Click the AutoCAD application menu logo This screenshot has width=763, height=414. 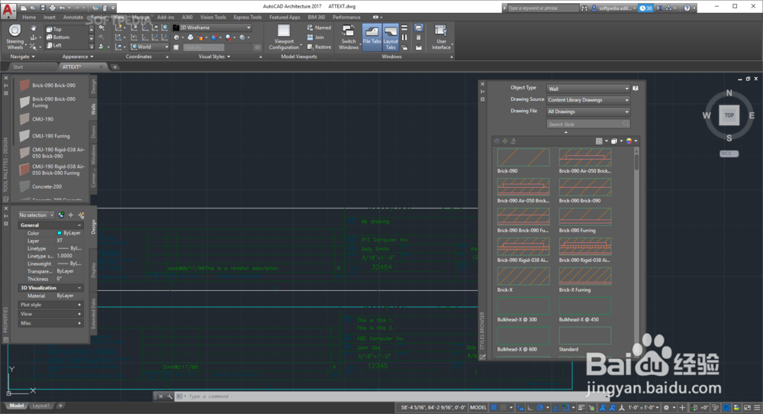pos(8,10)
